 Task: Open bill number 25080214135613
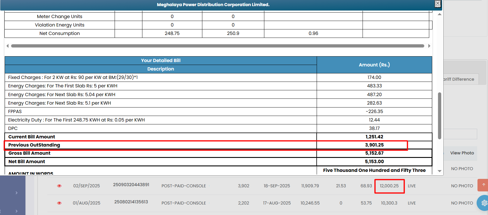click(x=131, y=202)
